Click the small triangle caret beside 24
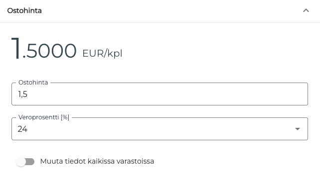The image size is (320, 191). pos(298,129)
